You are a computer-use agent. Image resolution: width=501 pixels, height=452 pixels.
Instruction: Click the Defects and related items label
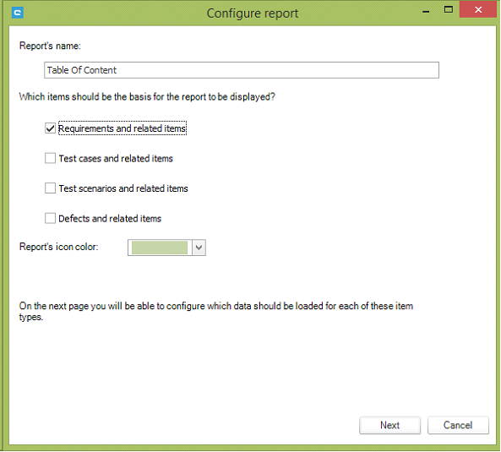110,219
